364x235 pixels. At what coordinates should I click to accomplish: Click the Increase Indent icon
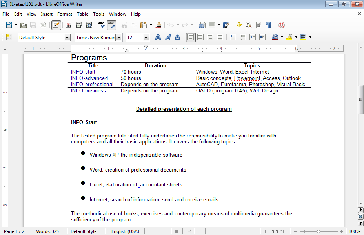click(x=262, y=37)
